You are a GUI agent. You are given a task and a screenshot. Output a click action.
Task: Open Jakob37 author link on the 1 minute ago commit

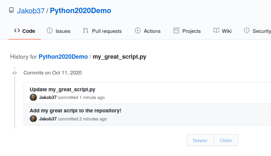point(48,97)
